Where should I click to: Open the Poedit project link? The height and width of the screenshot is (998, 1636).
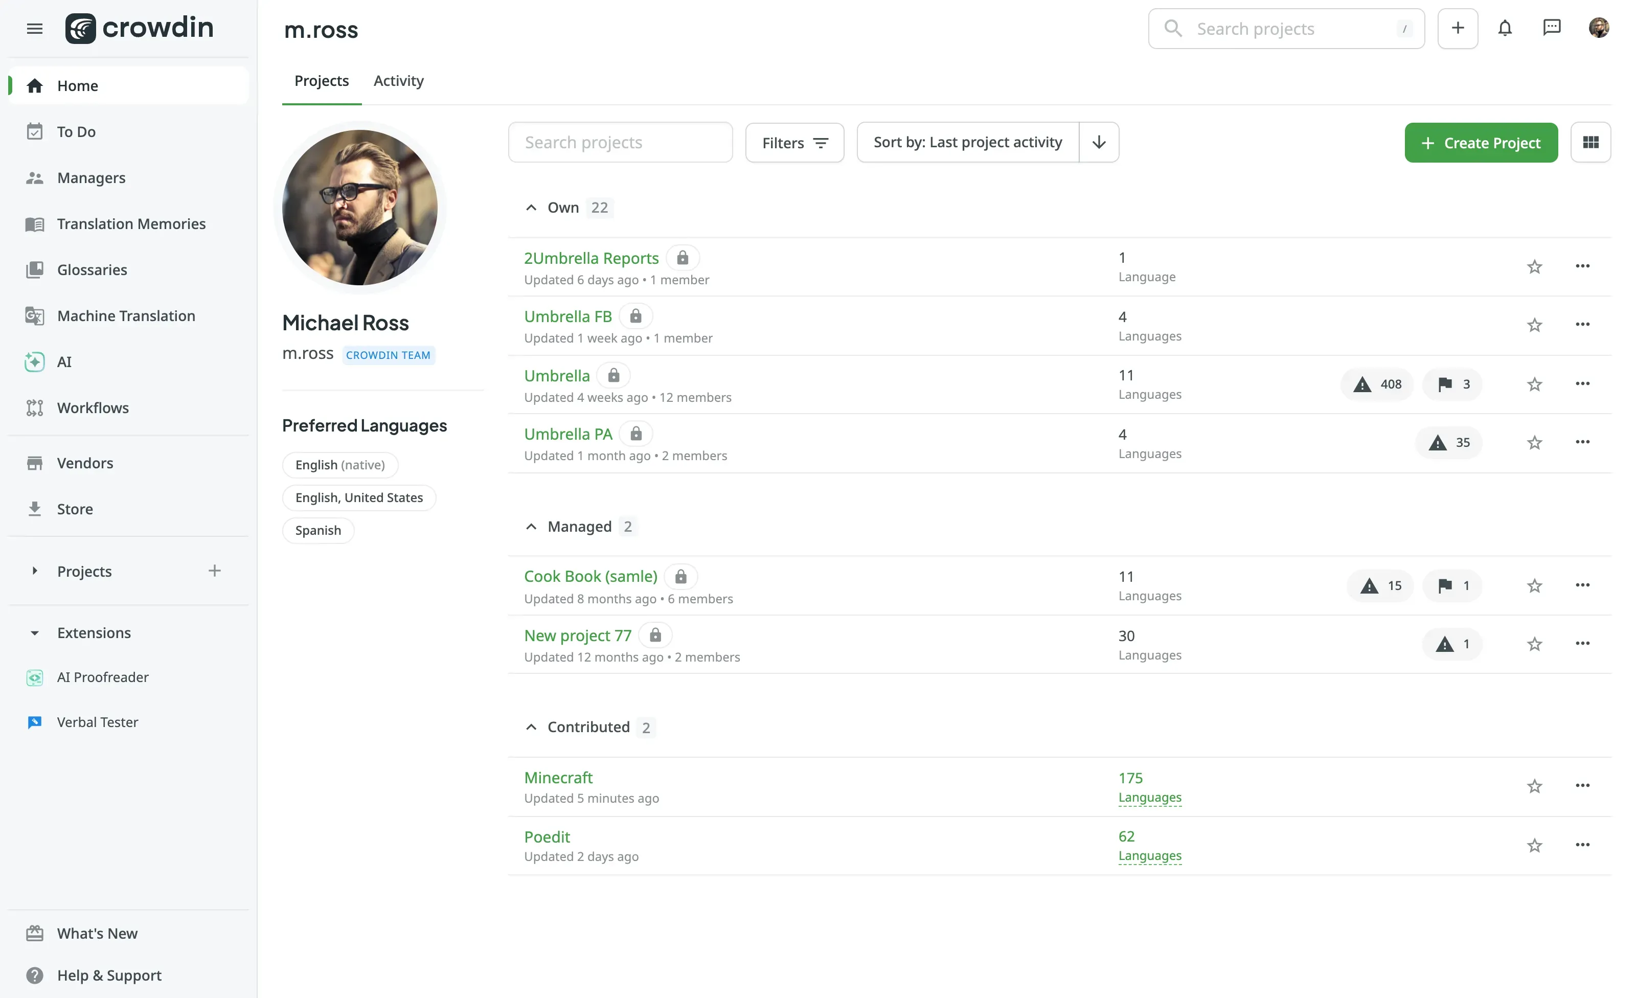547,836
